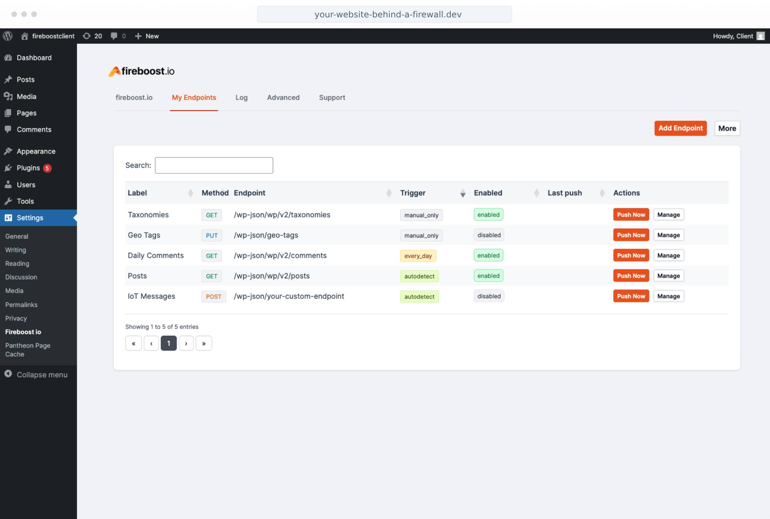Click the browser address bar
The height and width of the screenshot is (519, 770).
click(x=384, y=14)
